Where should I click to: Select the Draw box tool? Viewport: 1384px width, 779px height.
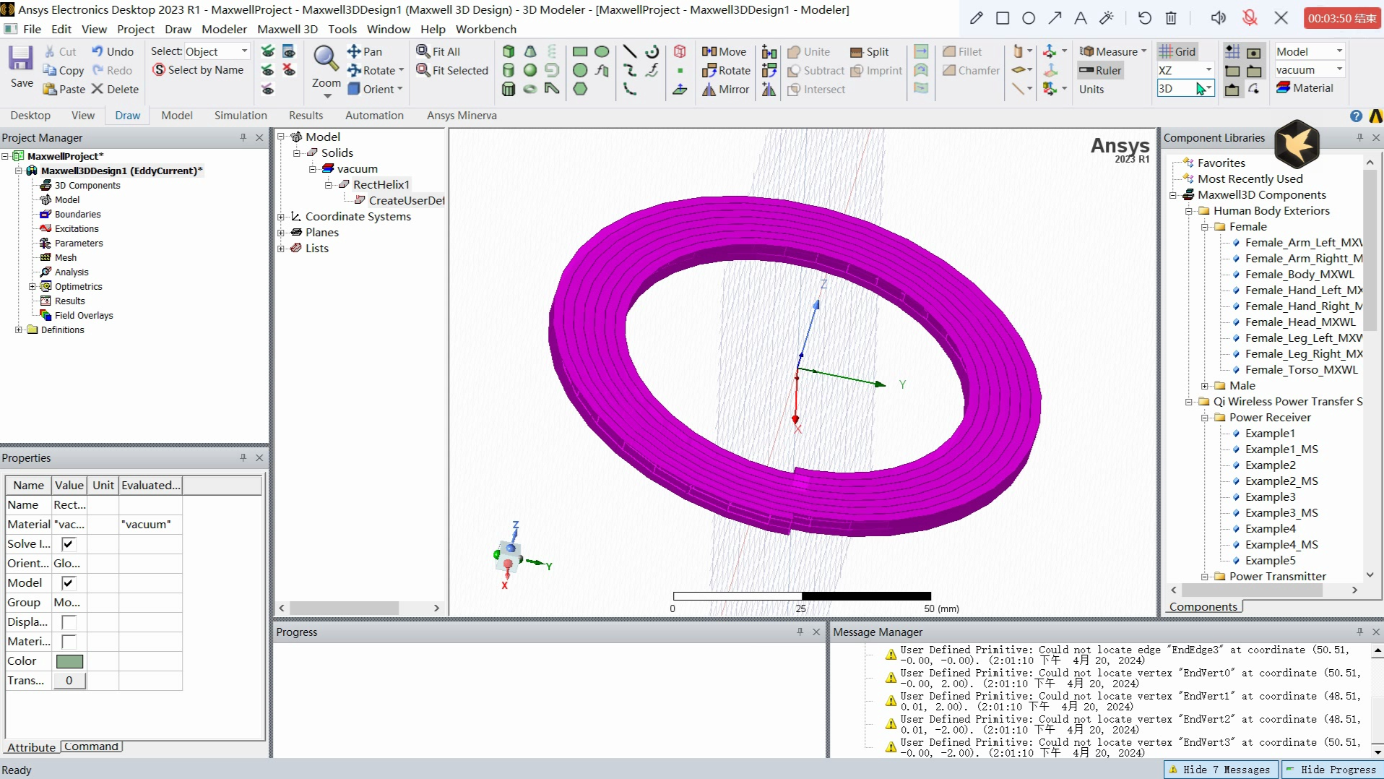pos(509,51)
